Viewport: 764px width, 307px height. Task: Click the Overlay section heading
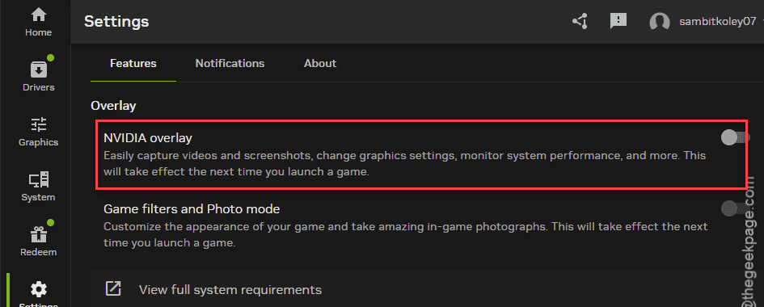[113, 106]
